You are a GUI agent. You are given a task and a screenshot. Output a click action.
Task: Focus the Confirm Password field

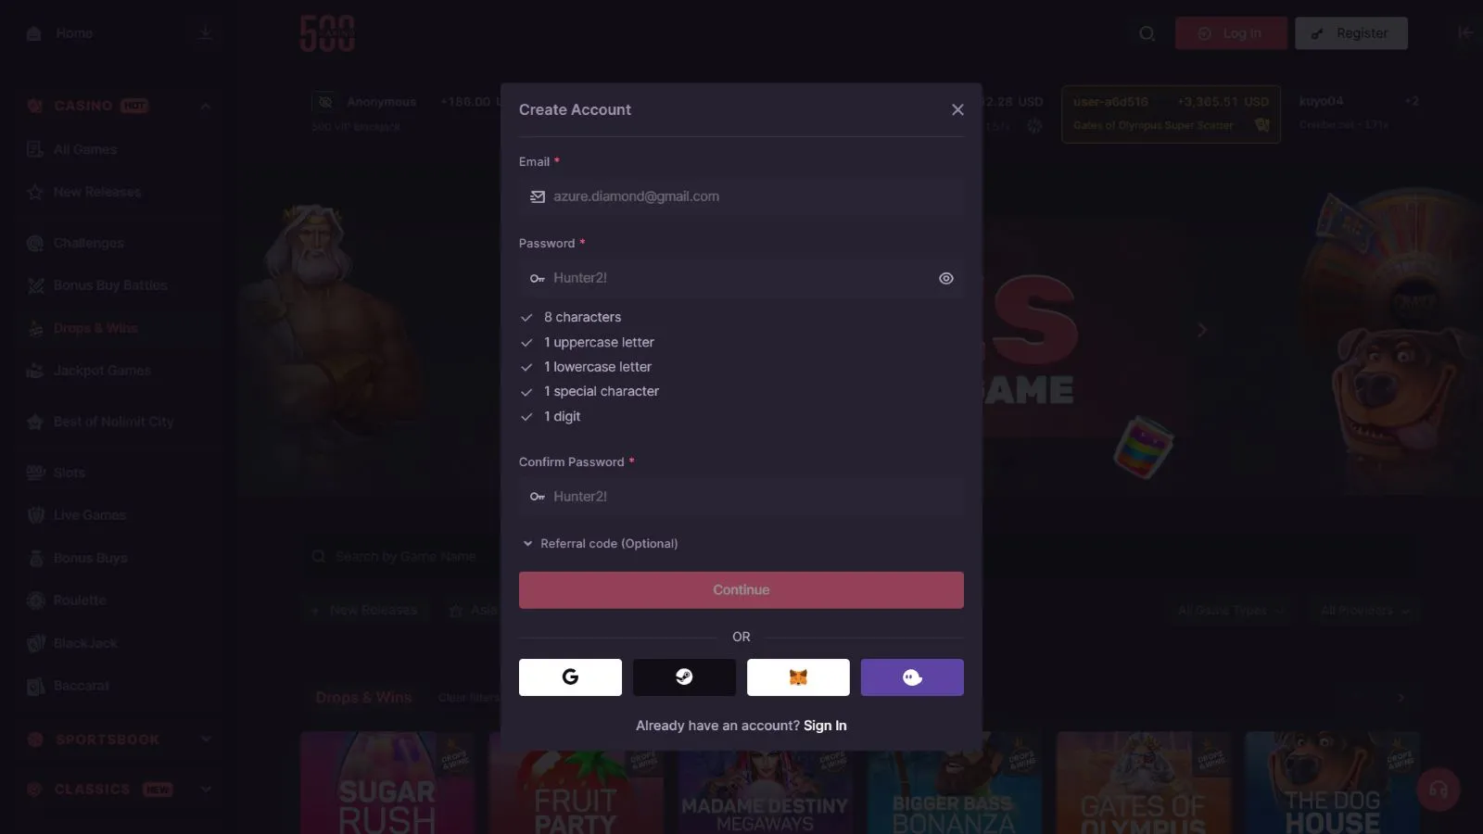point(741,497)
